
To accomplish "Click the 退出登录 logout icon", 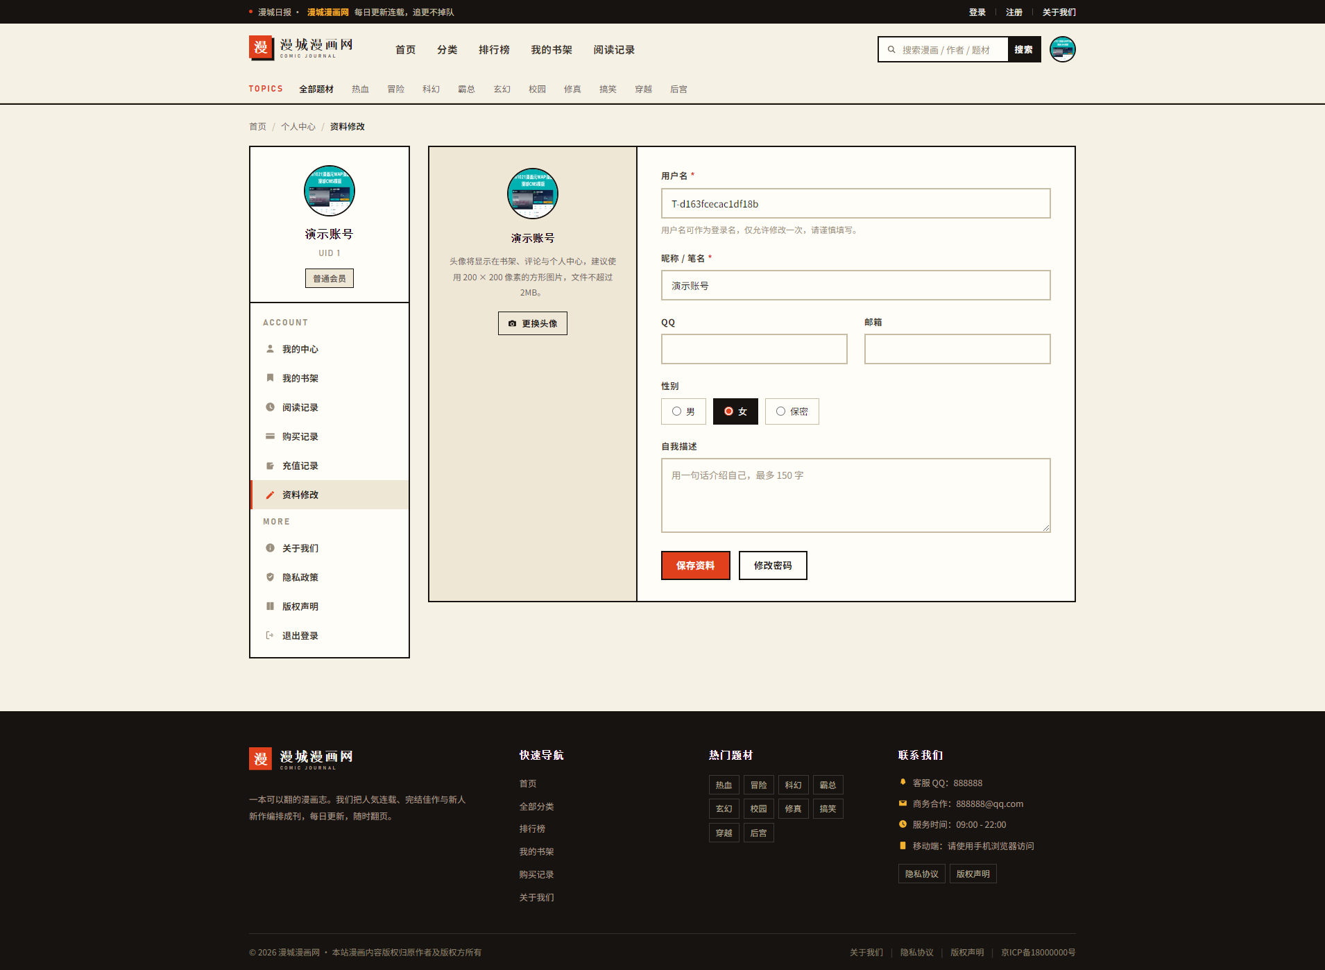I will [270, 636].
